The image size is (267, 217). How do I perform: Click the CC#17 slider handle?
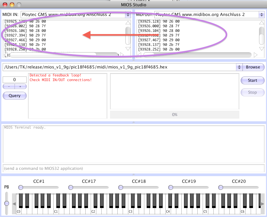71,187
